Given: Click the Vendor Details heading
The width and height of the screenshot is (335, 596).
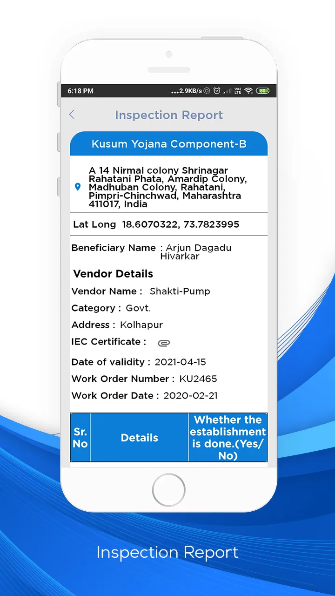Looking at the screenshot, I should pyautogui.click(x=113, y=274).
